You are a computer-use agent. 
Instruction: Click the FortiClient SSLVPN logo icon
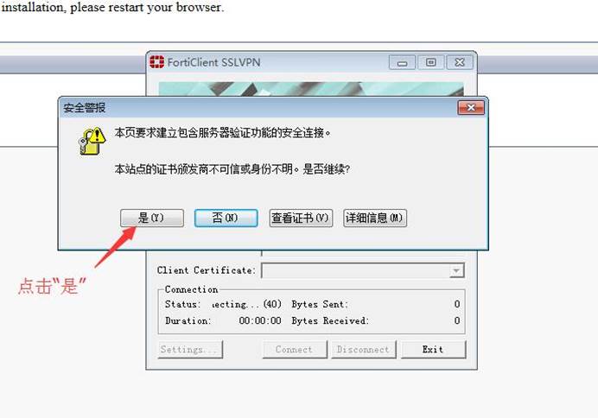pyautogui.click(x=156, y=61)
